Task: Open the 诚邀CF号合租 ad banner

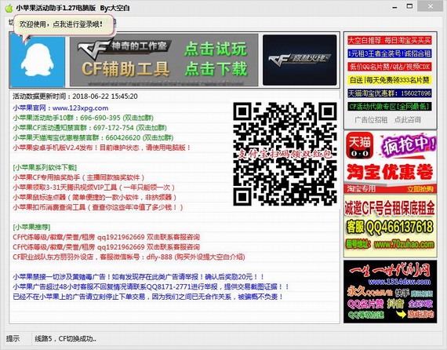Action: tap(391, 226)
